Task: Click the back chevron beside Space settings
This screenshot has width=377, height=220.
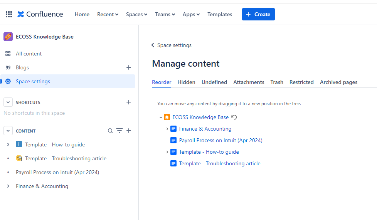Action: point(153,45)
